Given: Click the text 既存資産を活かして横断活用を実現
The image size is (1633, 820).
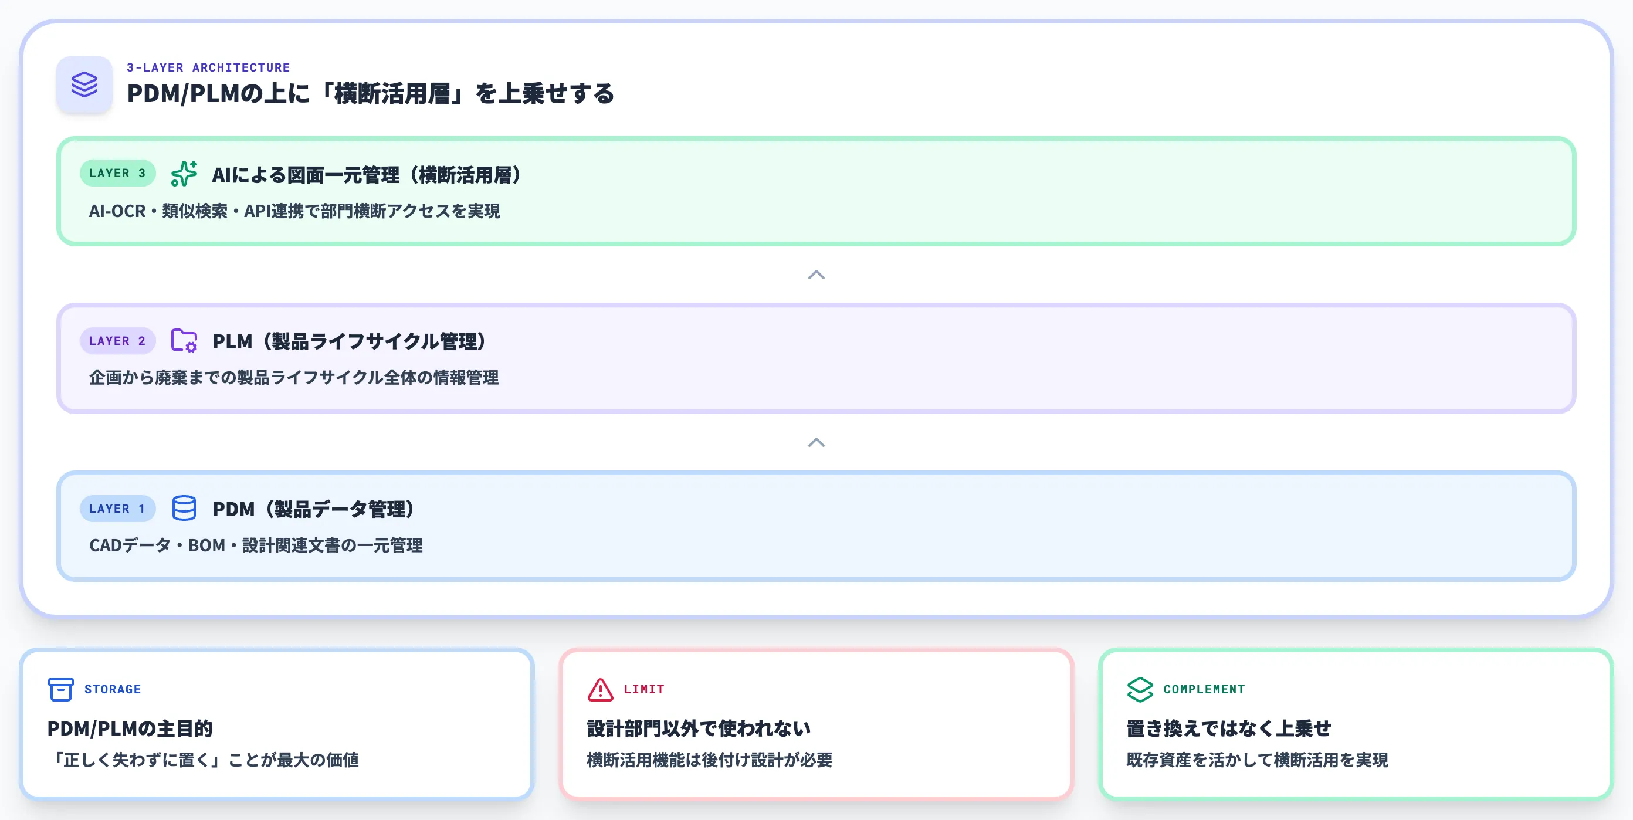Looking at the screenshot, I should [x=1257, y=760].
